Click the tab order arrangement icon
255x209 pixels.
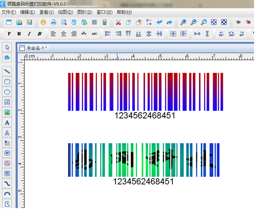click(x=149, y=22)
